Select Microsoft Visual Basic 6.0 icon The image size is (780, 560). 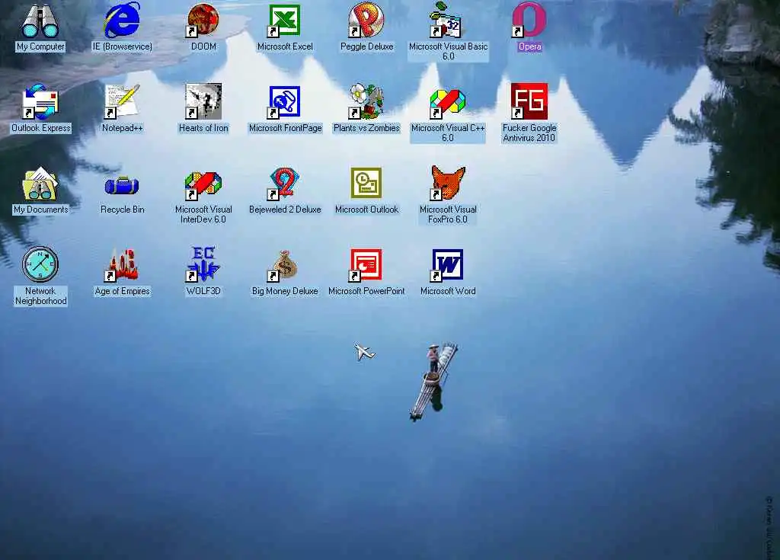pyautogui.click(x=447, y=20)
